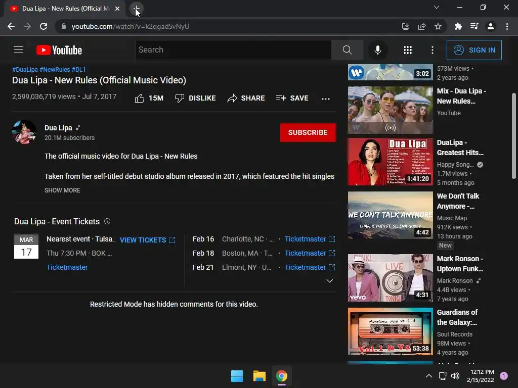This screenshot has width=518, height=388.
Task: Show hidden system tray icons
Action: pos(429,376)
